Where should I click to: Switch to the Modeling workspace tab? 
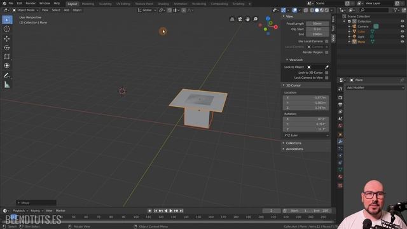[88, 4]
